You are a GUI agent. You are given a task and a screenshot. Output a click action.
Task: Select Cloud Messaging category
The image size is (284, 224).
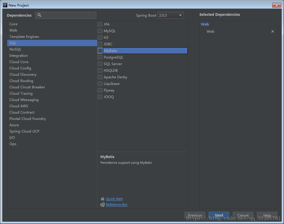tap(52, 100)
